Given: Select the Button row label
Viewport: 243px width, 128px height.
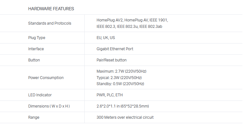Looking at the screenshot, I should click(34, 60).
